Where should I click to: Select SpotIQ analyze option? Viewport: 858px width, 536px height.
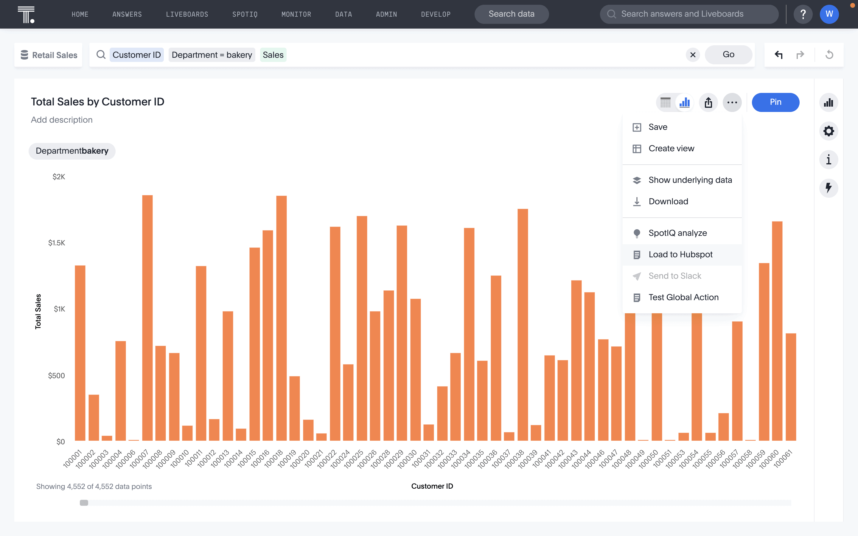click(x=682, y=233)
